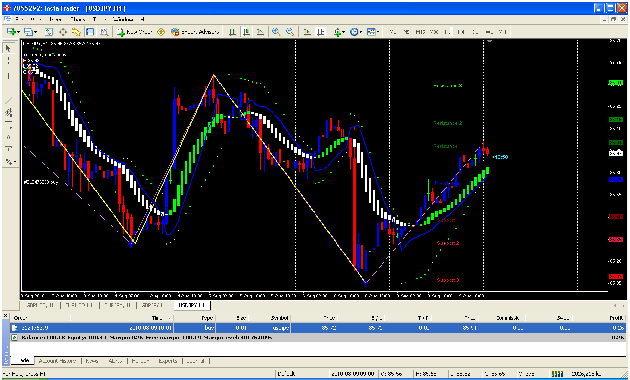The height and width of the screenshot is (380, 630).
Task: Open the Charts menu
Action: tap(78, 20)
